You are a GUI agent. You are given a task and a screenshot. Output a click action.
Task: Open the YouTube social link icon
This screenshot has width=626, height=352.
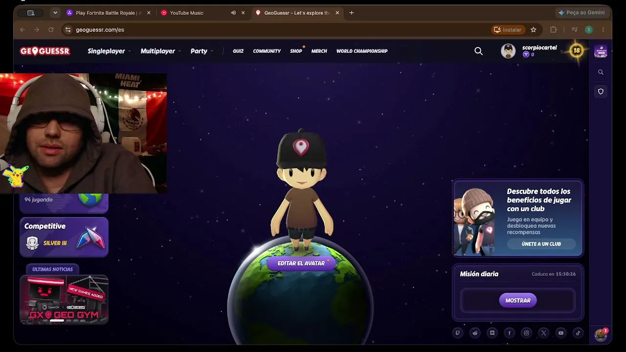coord(561,333)
